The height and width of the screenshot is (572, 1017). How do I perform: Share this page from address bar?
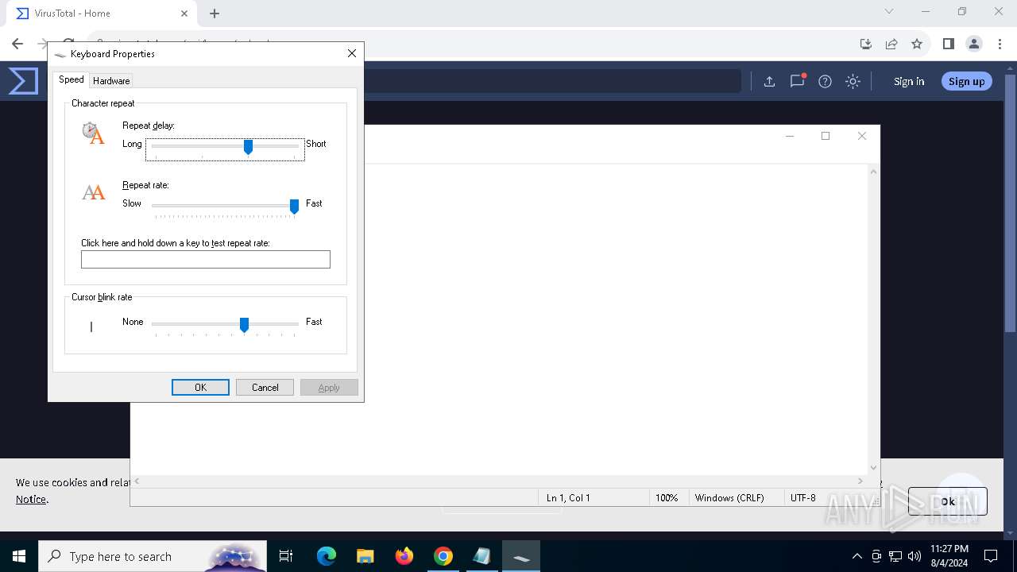891,44
